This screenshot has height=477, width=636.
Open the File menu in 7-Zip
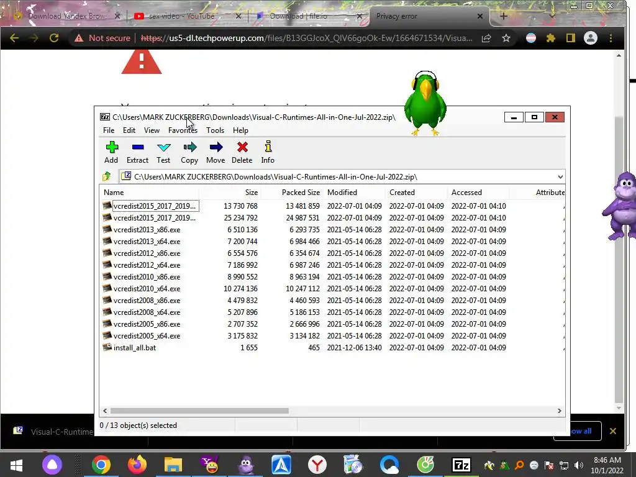108,130
